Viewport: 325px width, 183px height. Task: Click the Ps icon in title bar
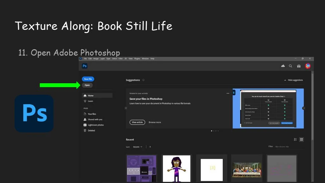(81, 59)
